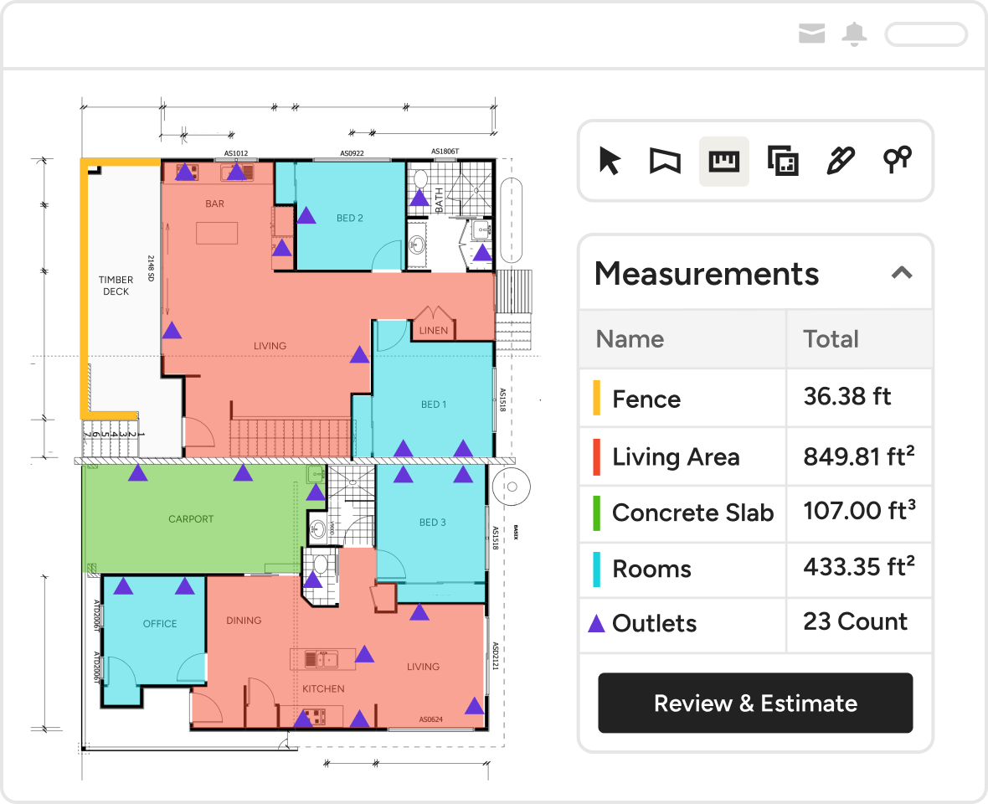The image size is (988, 804).
Task: Open the mail messages icon
Action: tap(811, 34)
